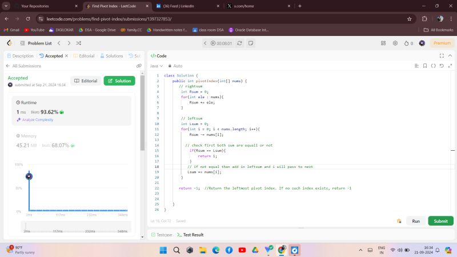
Task: Click the address bar URL
Action: pos(109,19)
